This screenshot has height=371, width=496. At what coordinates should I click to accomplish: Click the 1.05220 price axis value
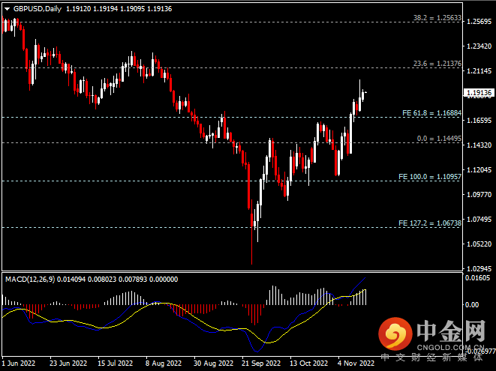[x=479, y=244]
